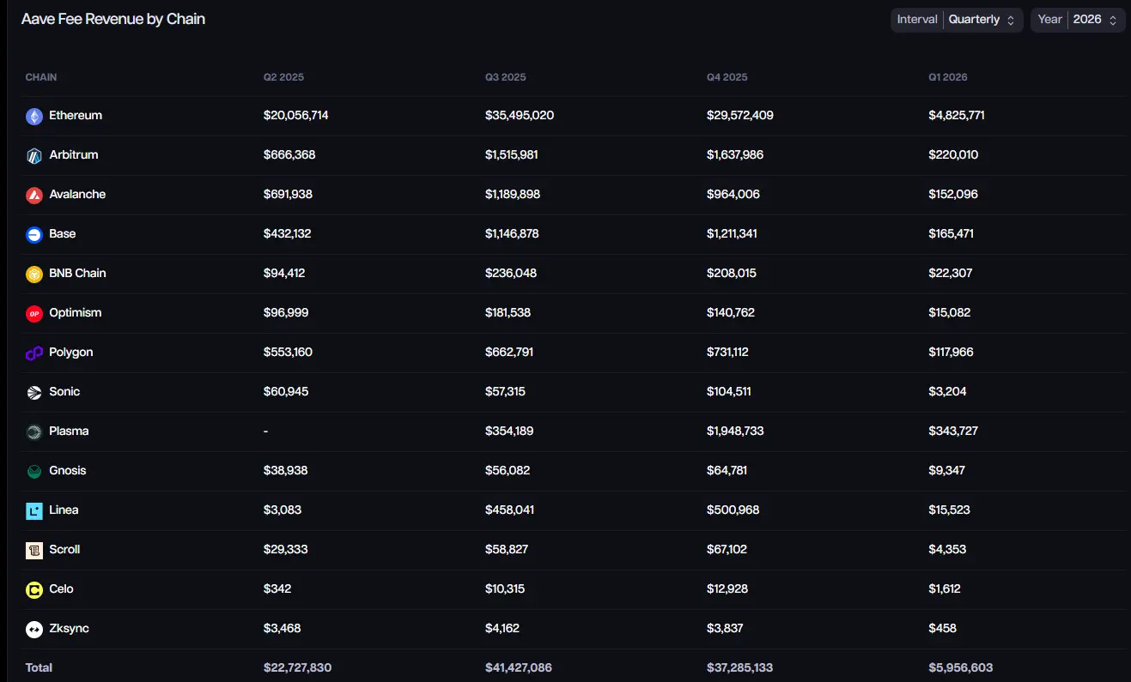This screenshot has height=682, width=1131.
Task: Click the Polygon chain icon
Action: coord(34,353)
